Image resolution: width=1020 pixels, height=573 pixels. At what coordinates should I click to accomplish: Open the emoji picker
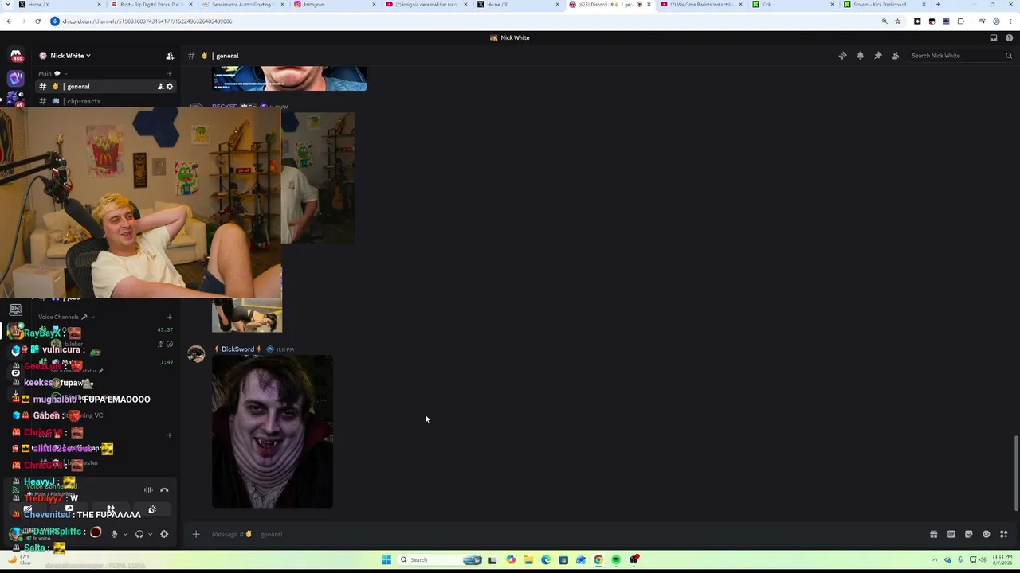click(x=986, y=534)
